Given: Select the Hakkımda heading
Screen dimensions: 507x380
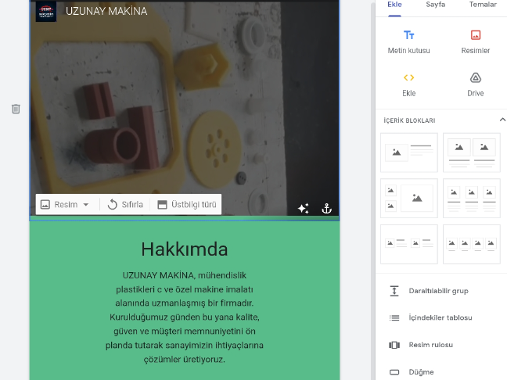Looking at the screenshot, I should 185,249.
